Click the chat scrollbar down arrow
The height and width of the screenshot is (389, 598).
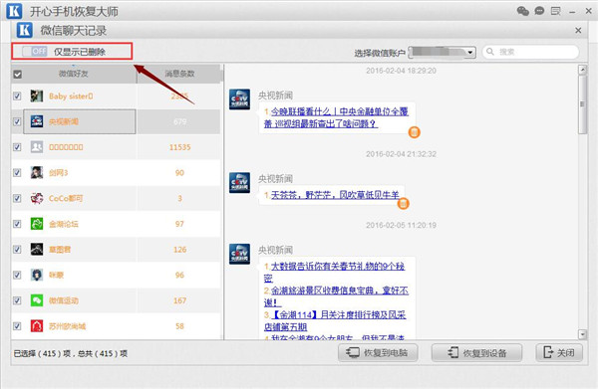point(582,334)
